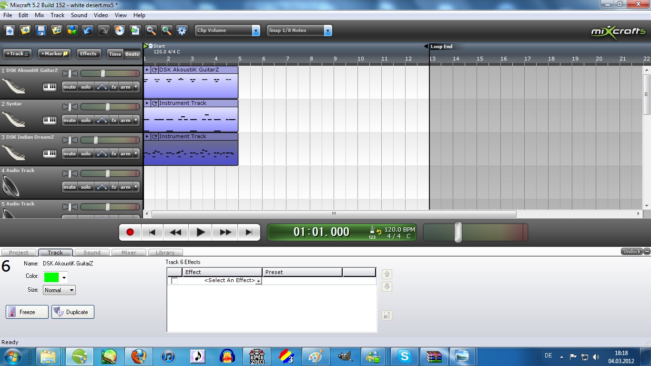Viewport: 651px width, 366px height.
Task: Open fx for the DSK AkoustiK GuitarZ track
Action: tap(114, 87)
